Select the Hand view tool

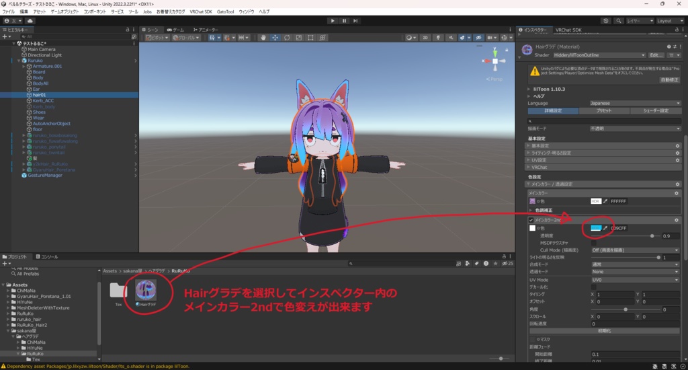[x=263, y=38]
